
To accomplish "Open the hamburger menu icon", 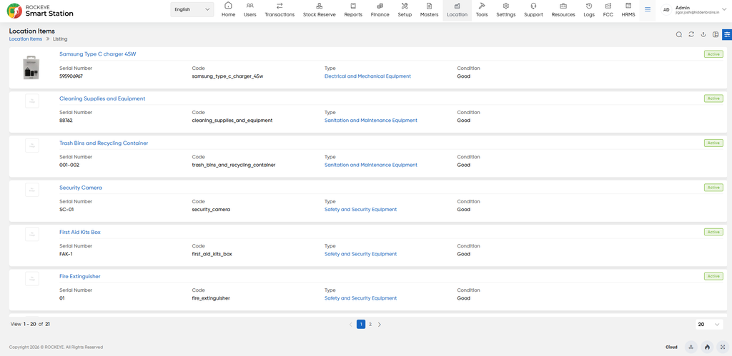I will tap(648, 9).
